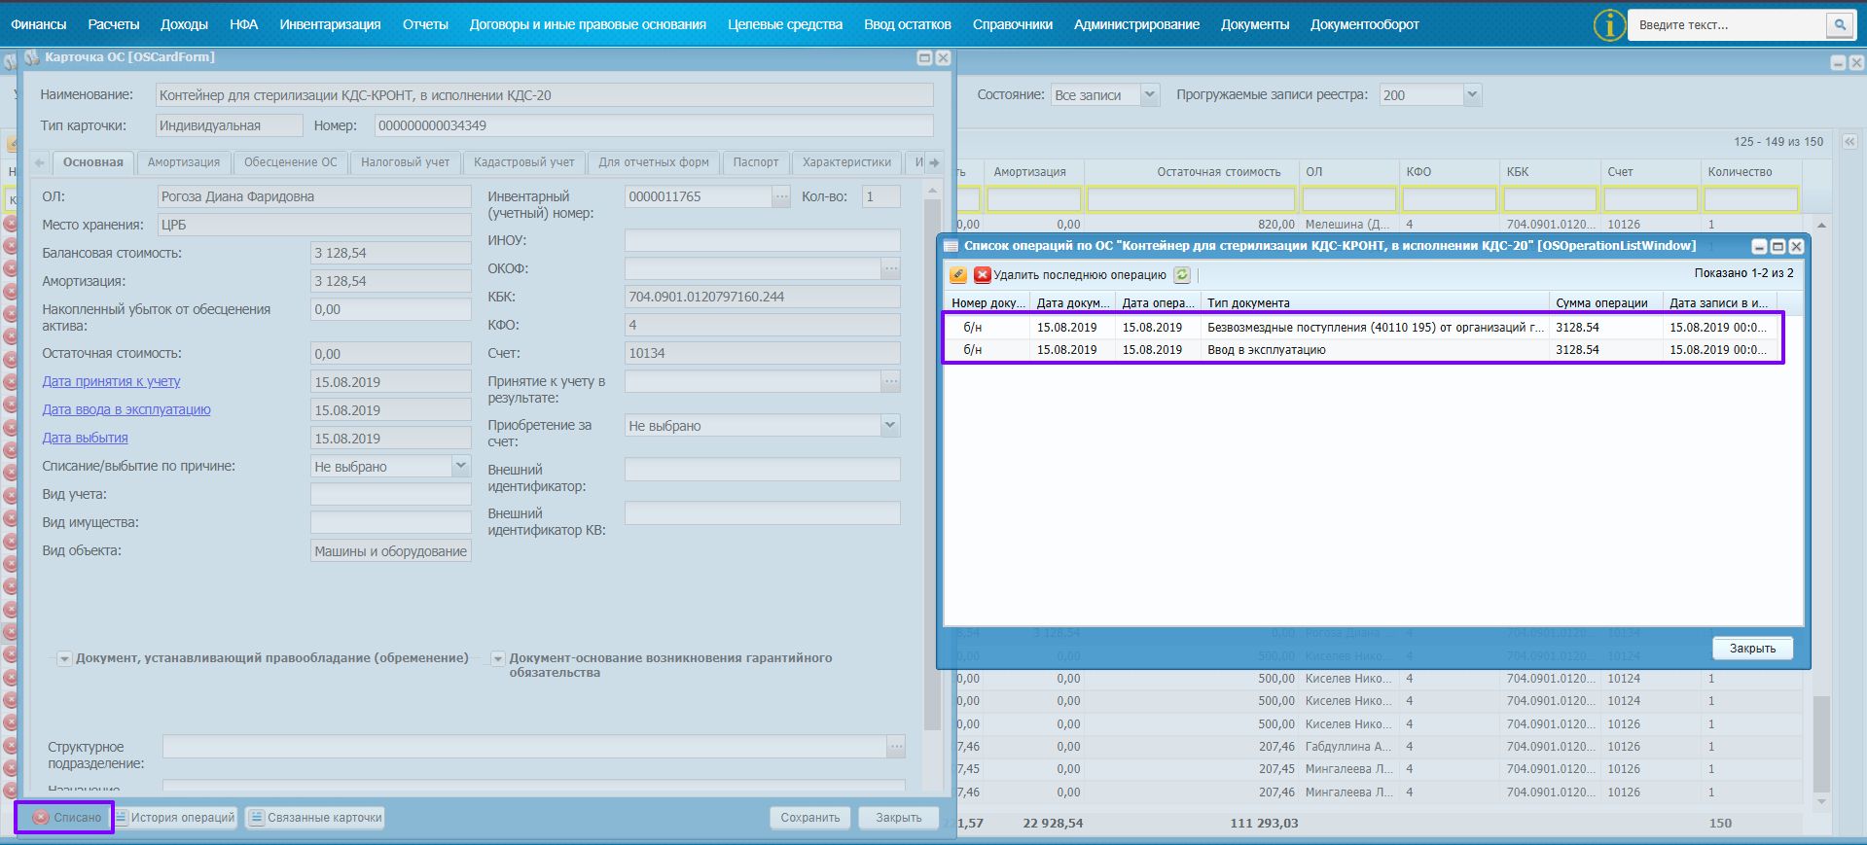Click Связанные карточки button

point(315,818)
